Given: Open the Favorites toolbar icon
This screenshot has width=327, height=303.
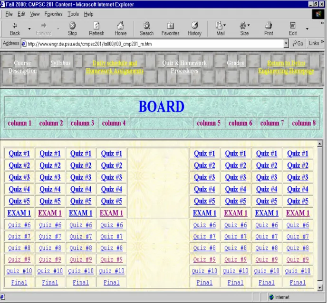Looking at the screenshot, I should click(170, 29).
